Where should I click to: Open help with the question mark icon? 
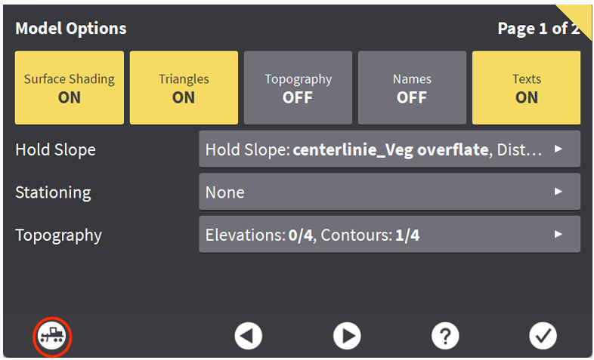(445, 336)
